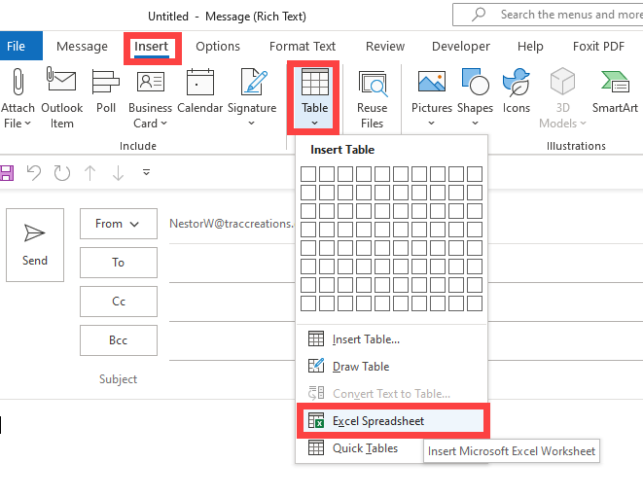Open the Shapes gallery
Viewport: 643px width, 498px height.
[475, 98]
